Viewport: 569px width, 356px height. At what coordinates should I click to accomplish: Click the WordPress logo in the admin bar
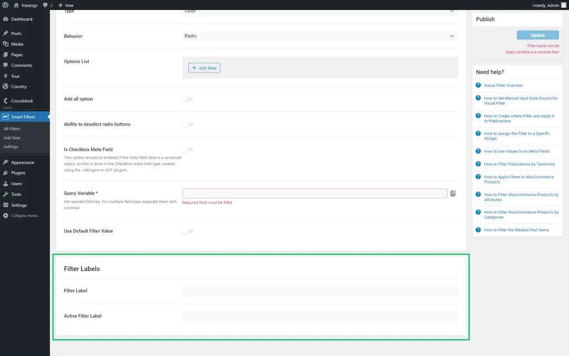pyautogui.click(x=5, y=5)
